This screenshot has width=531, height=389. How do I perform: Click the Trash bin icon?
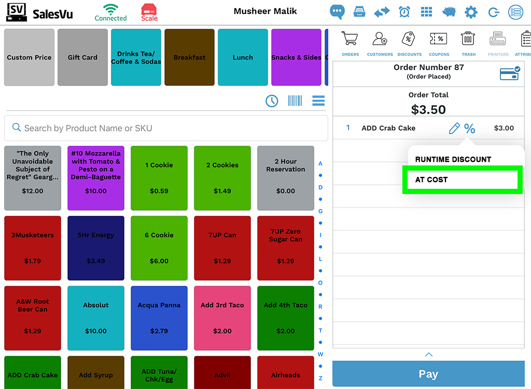[468, 44]
